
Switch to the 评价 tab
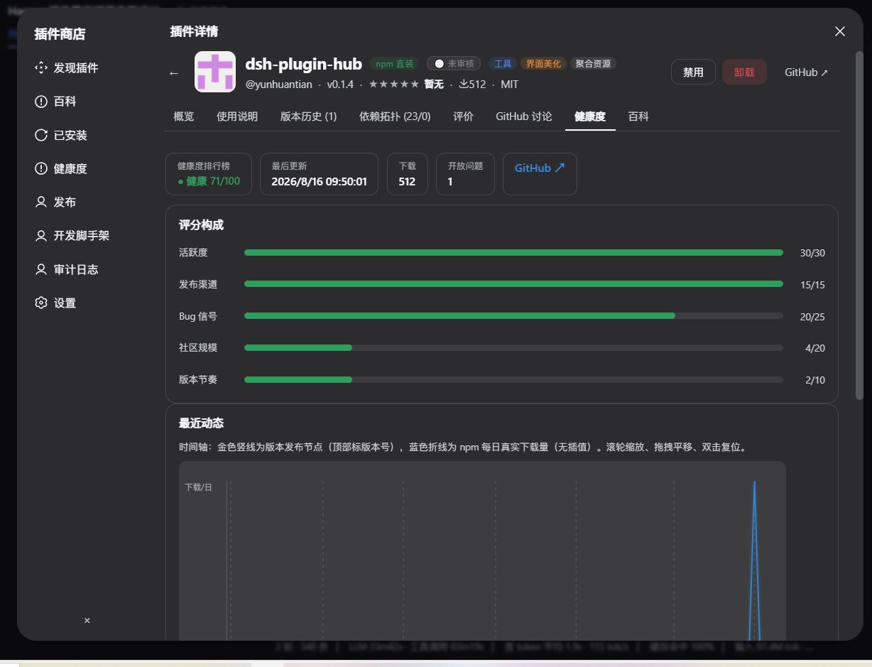click(463, 116)
